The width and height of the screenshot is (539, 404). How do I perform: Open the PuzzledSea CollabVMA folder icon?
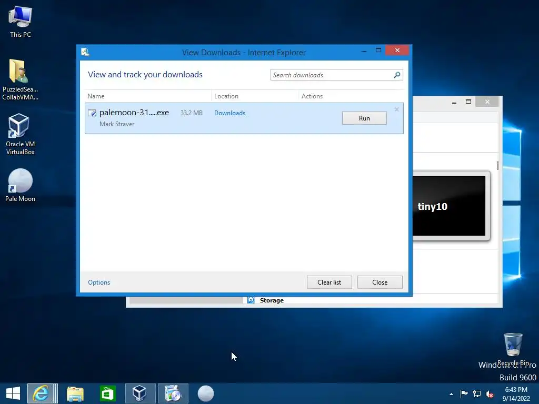pyautogui.click(x=20, y=79)
